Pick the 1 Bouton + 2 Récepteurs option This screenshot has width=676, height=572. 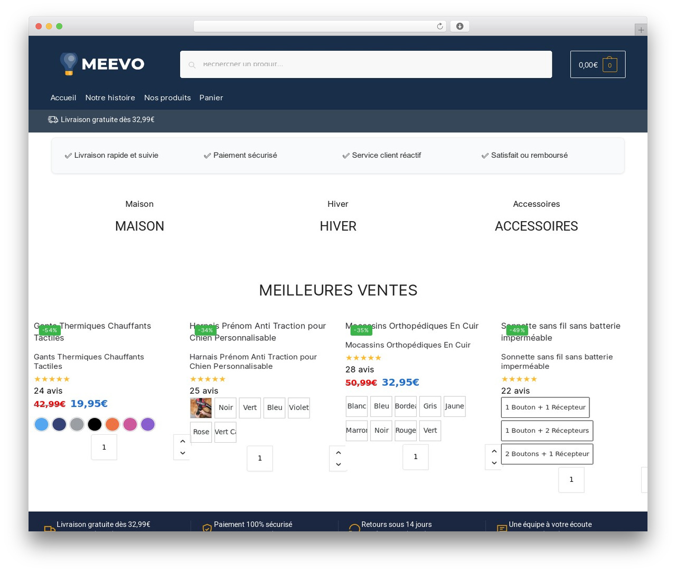(547, 431)
